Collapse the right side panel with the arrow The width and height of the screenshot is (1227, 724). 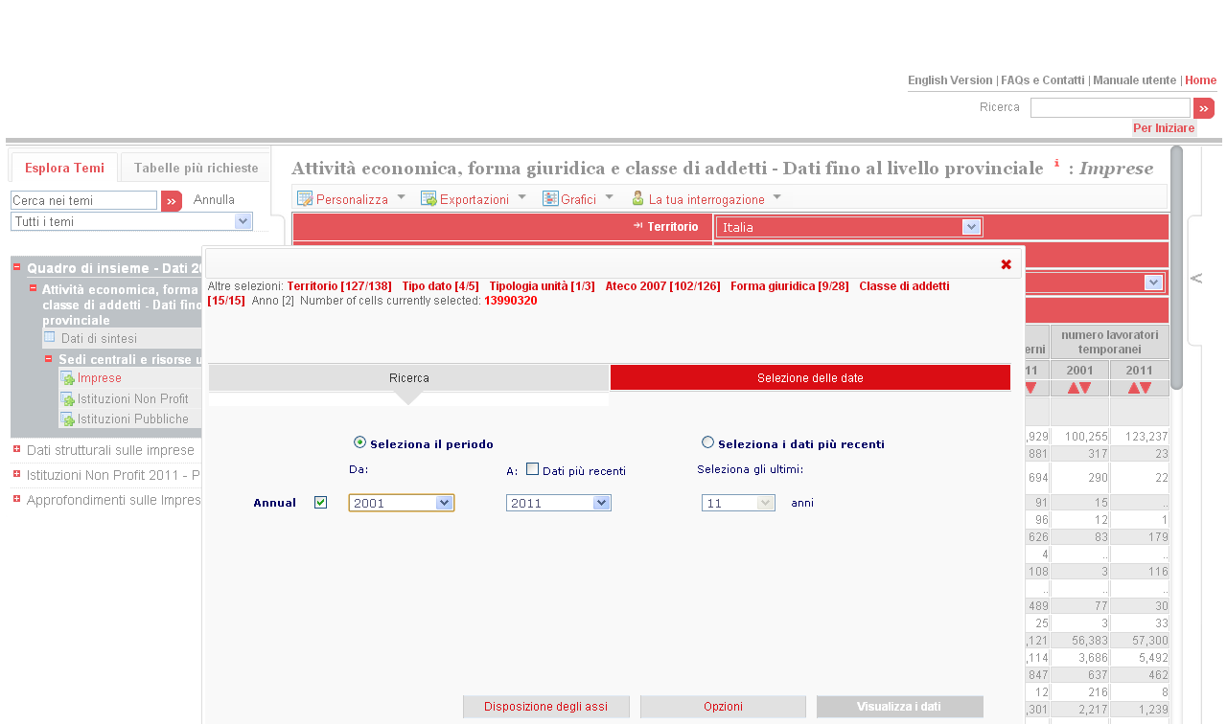point(1196,279)
